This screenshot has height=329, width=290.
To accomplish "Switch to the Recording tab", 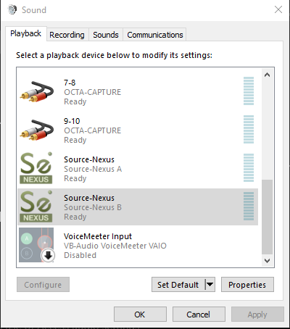I will click(67, 35).
